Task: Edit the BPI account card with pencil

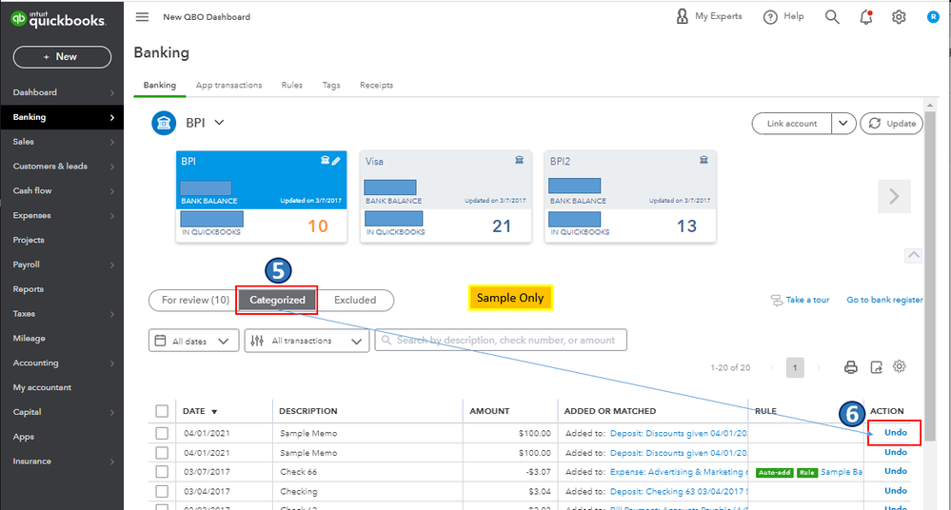Action: pos(336,161)
